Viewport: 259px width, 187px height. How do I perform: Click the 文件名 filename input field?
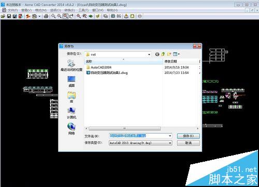138,136
